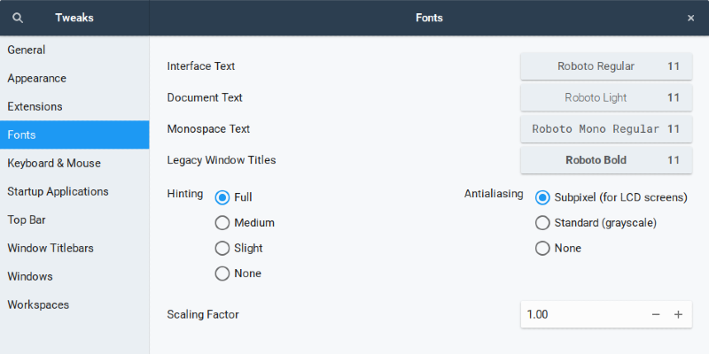Open Interface Text font chooser Roboto Regular
The image size is (709, 354).
(x=605, y=66)
